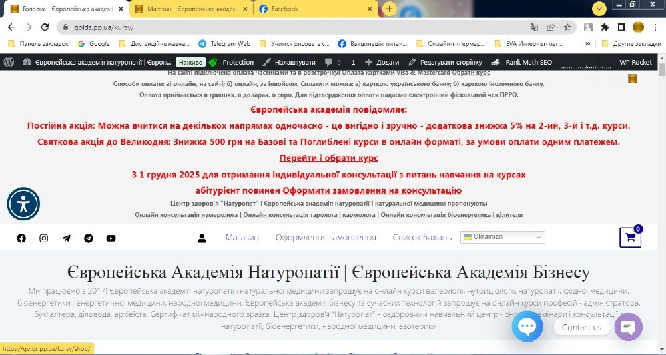Open the Google Translate icon in address bar

(x=534, y=27)
